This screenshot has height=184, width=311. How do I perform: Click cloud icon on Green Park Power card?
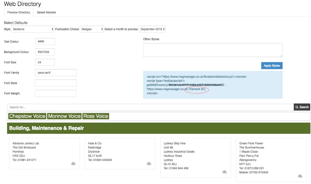300,176
